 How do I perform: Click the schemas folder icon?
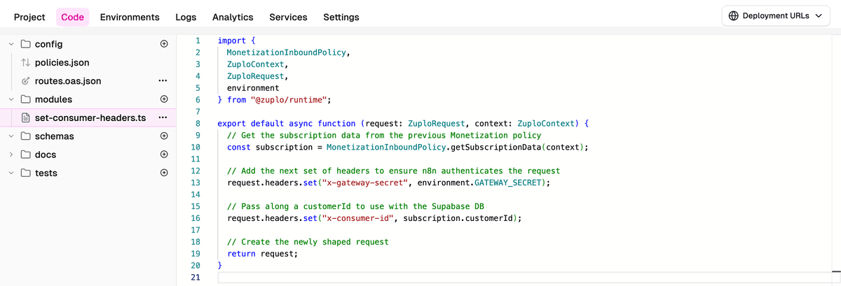coord(25,136)
